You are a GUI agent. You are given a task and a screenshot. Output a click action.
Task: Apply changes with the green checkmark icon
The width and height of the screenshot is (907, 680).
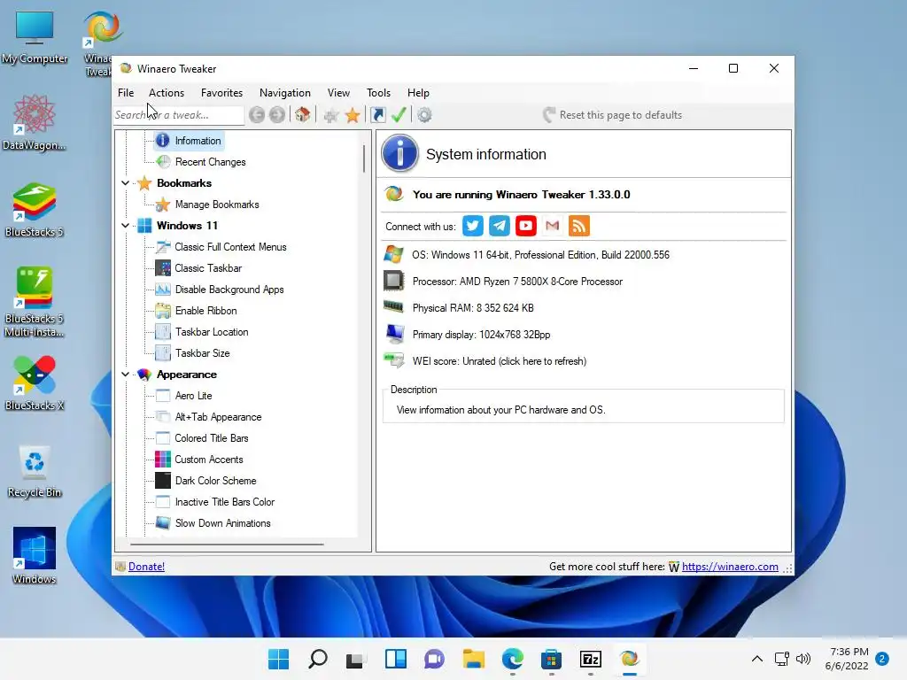click(x=399, y=114)
